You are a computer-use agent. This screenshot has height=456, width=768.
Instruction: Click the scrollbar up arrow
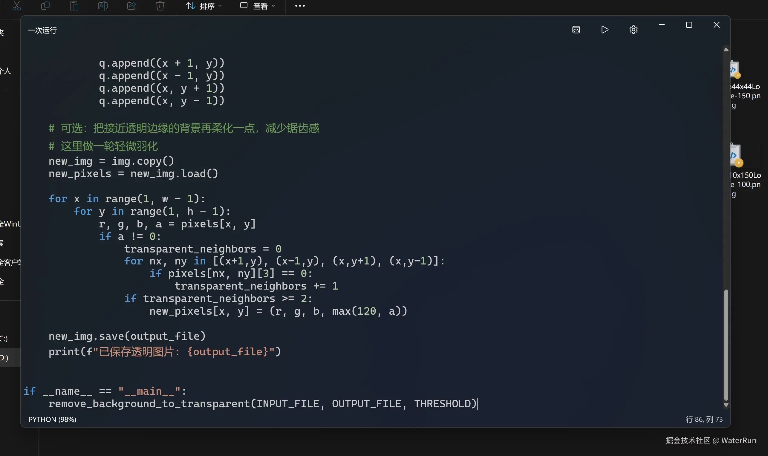point(726,50)
